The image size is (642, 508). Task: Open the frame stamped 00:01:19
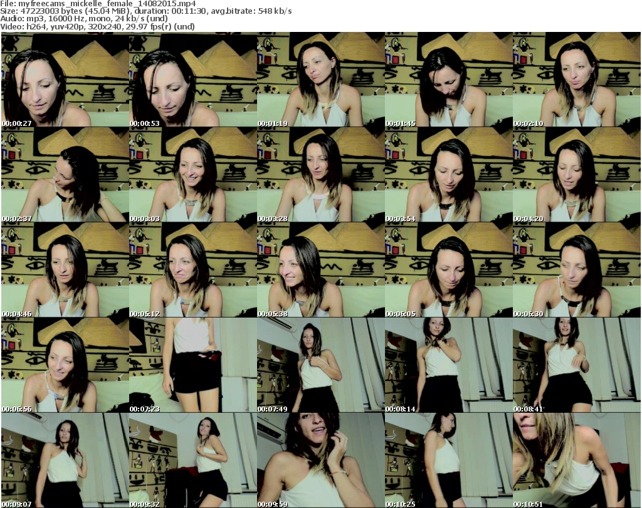[320, 80]
